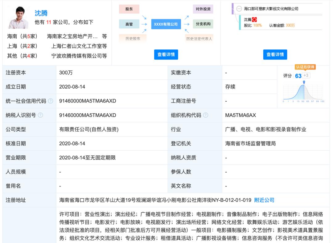Click the 股比 100% value
The image size is (333, 243).
[257, 26]
